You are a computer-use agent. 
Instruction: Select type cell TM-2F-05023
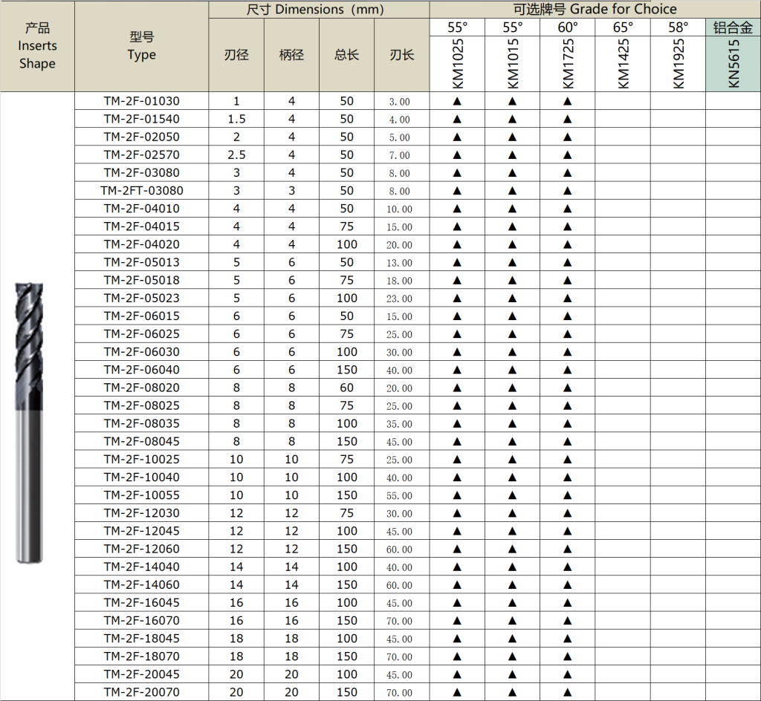tap(142, 299)
